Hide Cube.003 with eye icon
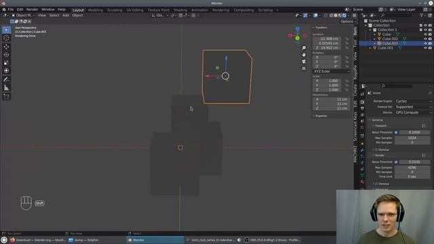The image size is (434, 244). pos(425,43)
